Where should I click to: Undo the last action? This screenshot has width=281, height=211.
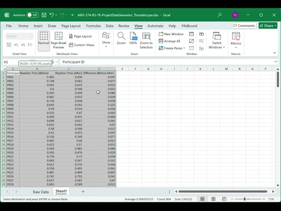click(x=51, y=15)
